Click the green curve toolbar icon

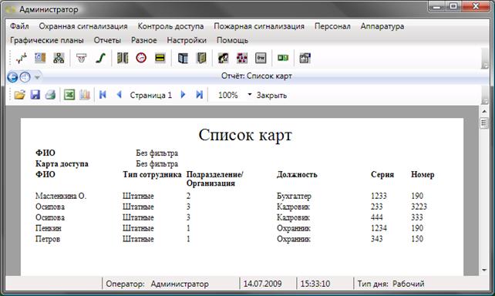coord(100,58)
